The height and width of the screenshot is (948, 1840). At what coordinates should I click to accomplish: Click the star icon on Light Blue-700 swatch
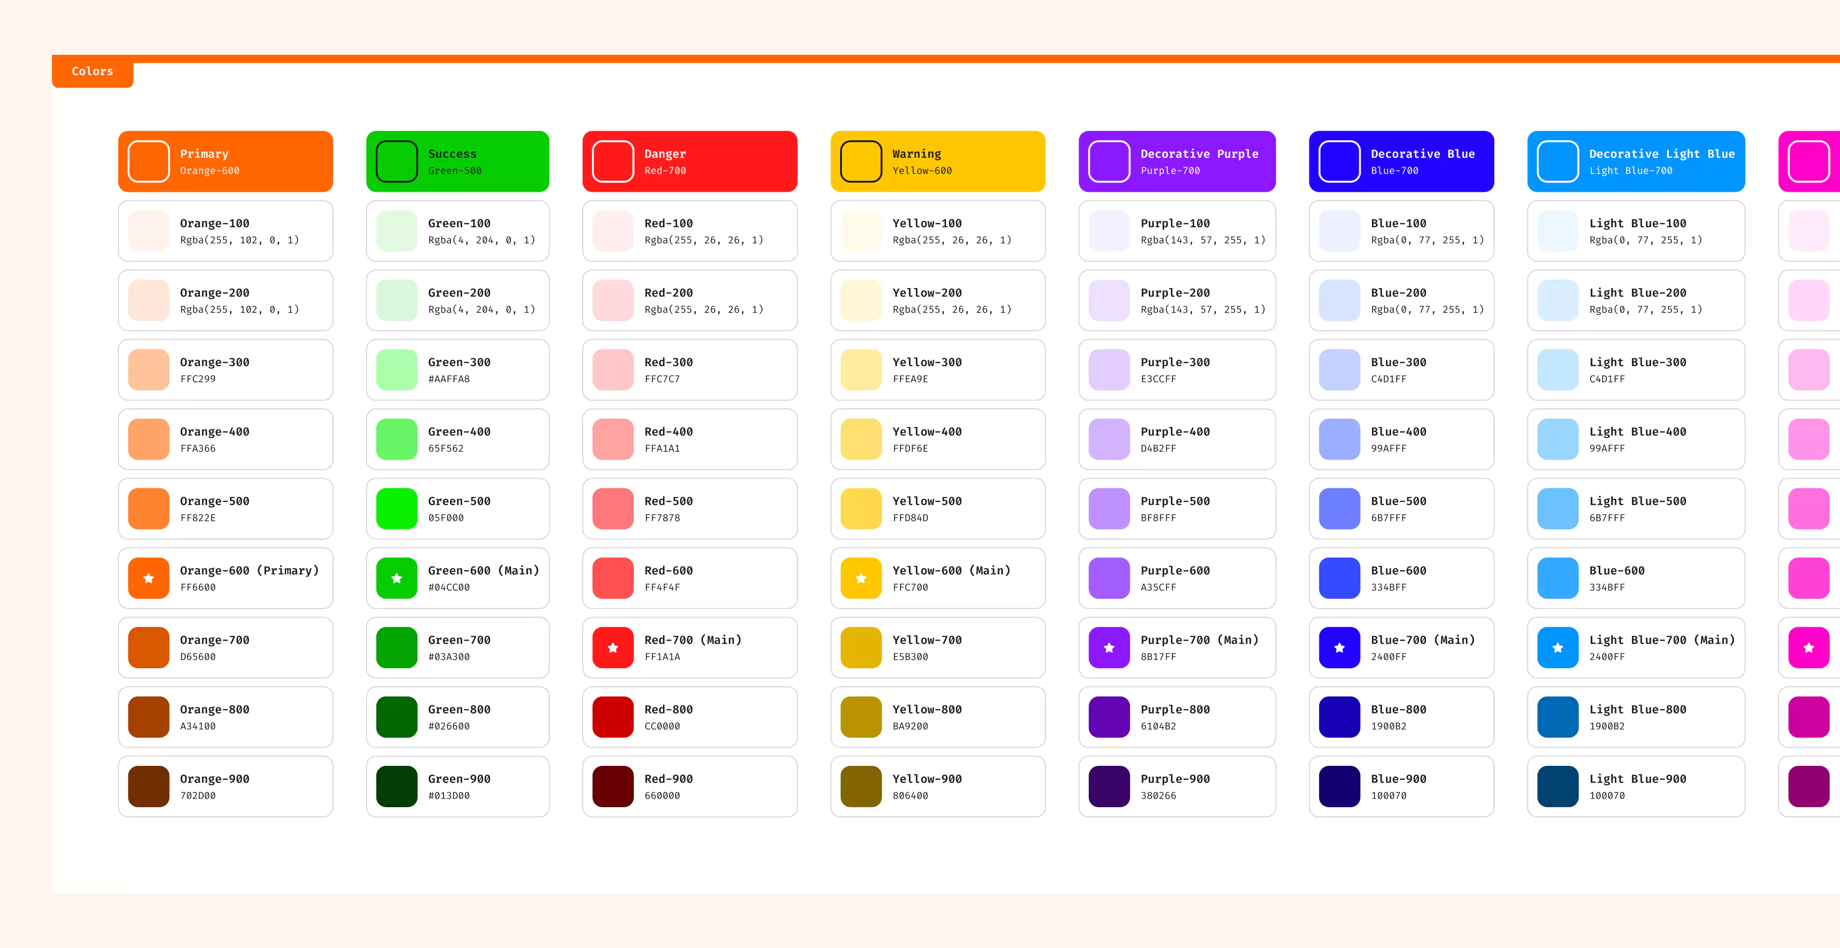point(1557,647)
